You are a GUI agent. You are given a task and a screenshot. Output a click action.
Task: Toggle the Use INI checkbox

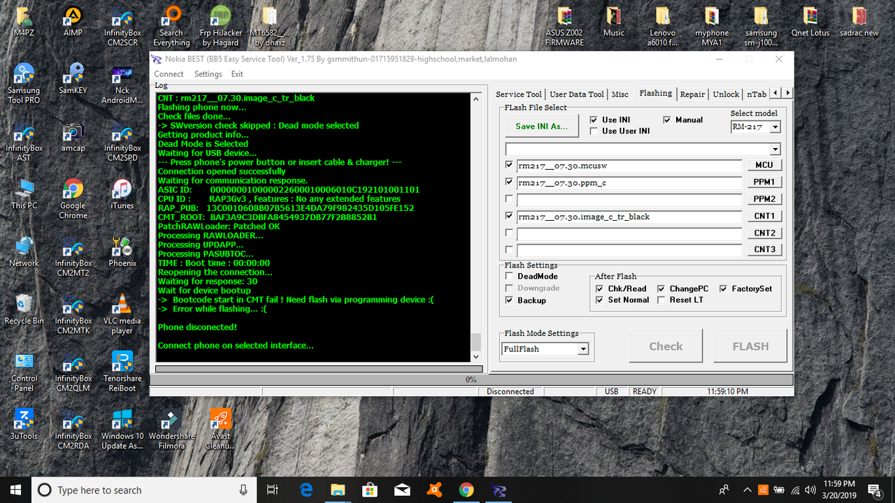pos(594,120)
